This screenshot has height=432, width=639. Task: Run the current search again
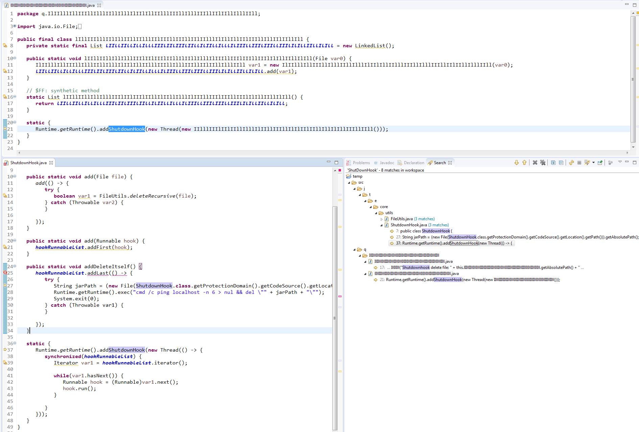coord(571,162)
